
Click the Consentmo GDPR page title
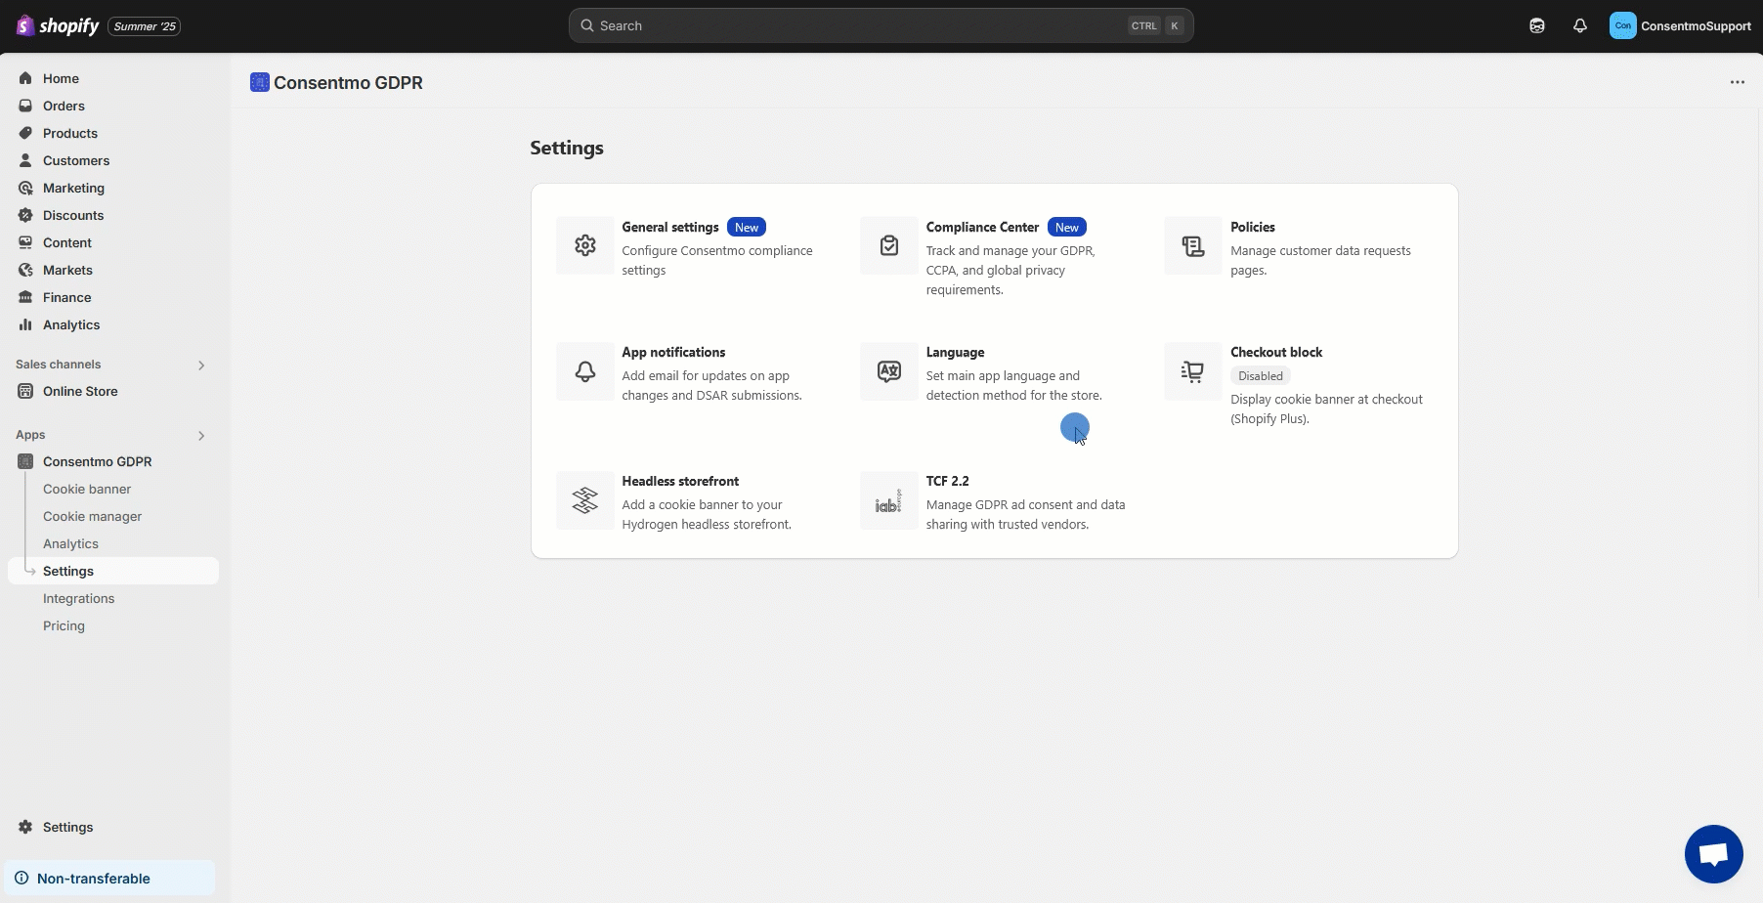[348, 83]
